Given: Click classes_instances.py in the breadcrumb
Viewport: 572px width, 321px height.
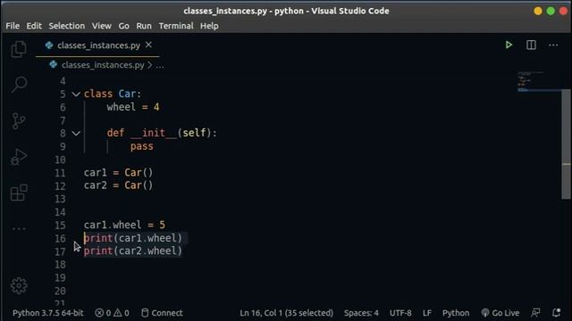Looking at the screenshot, I should (103, 65).
